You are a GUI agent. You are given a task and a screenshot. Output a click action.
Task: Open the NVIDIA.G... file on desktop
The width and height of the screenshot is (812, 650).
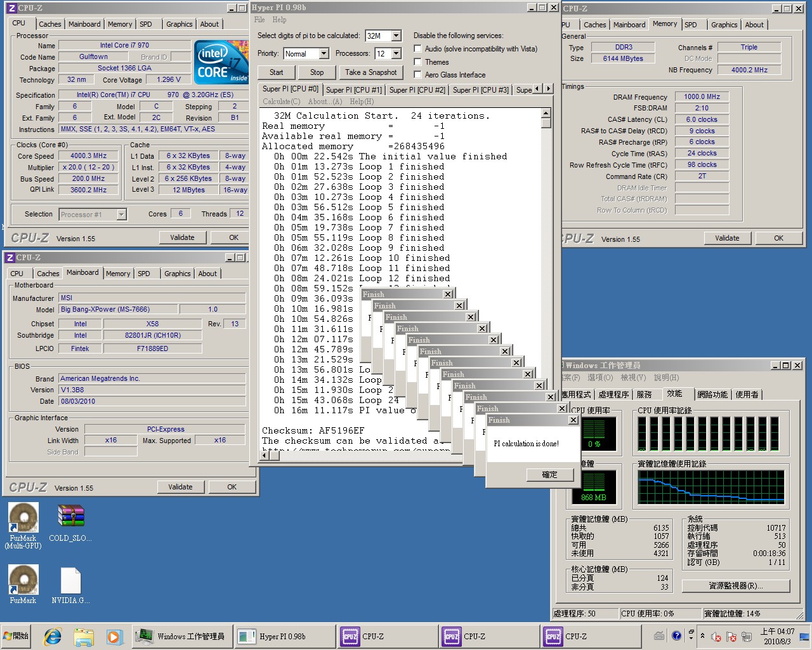(x=70, y=585)
